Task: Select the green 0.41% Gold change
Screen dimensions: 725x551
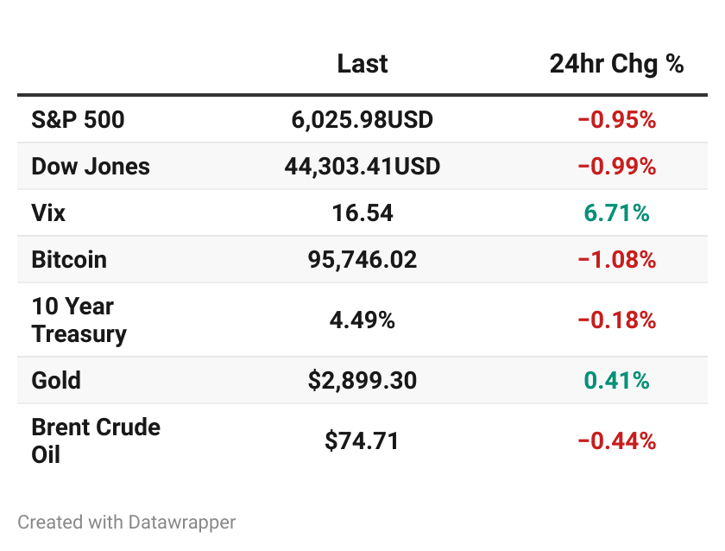Action: (x=616, y=381)
